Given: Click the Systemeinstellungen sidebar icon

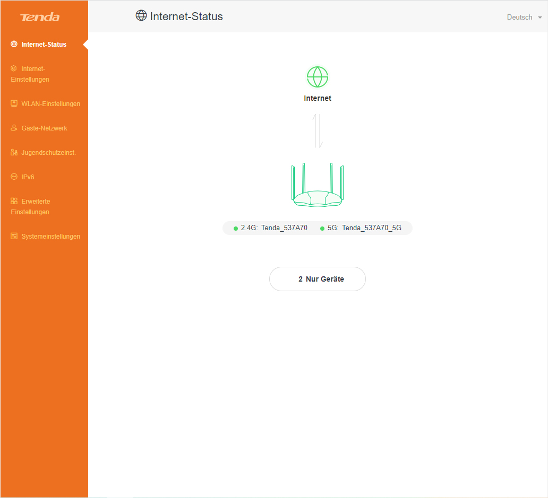Looking at the screenshot, I should [14, 237].
